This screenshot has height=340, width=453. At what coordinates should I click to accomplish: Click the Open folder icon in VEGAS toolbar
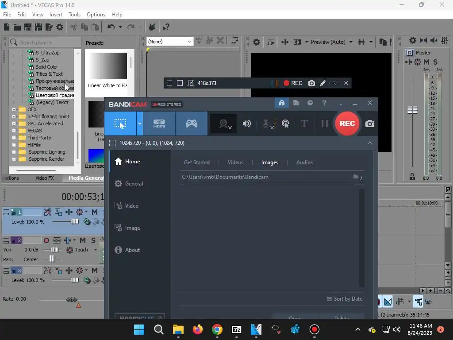tap(17, 27)
